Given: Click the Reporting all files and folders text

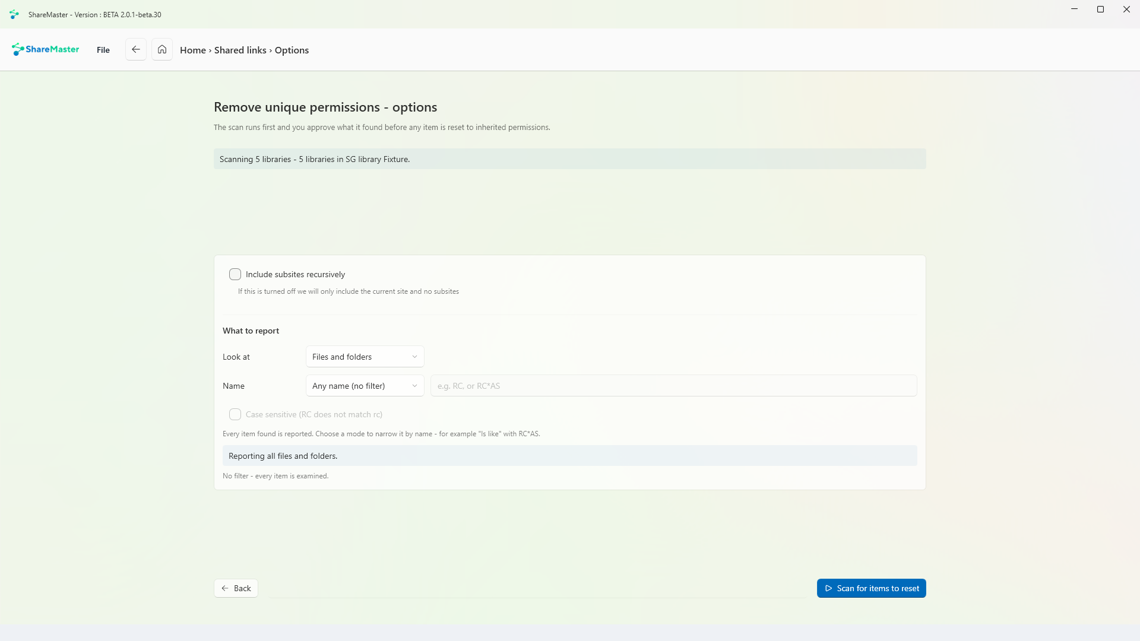Looking at the screenshot, I should (x=283, y=456).
